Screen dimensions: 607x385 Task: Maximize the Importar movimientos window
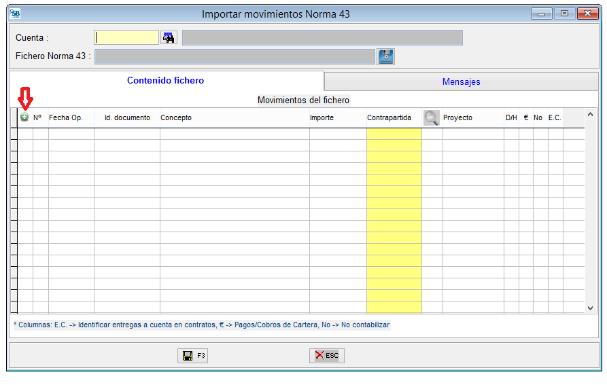pos(564,14)
